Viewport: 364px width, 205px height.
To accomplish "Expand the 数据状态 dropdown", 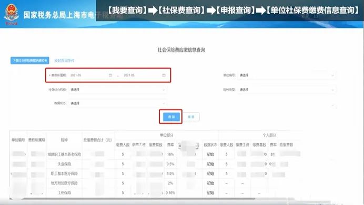I will click(x=117, y=103).
